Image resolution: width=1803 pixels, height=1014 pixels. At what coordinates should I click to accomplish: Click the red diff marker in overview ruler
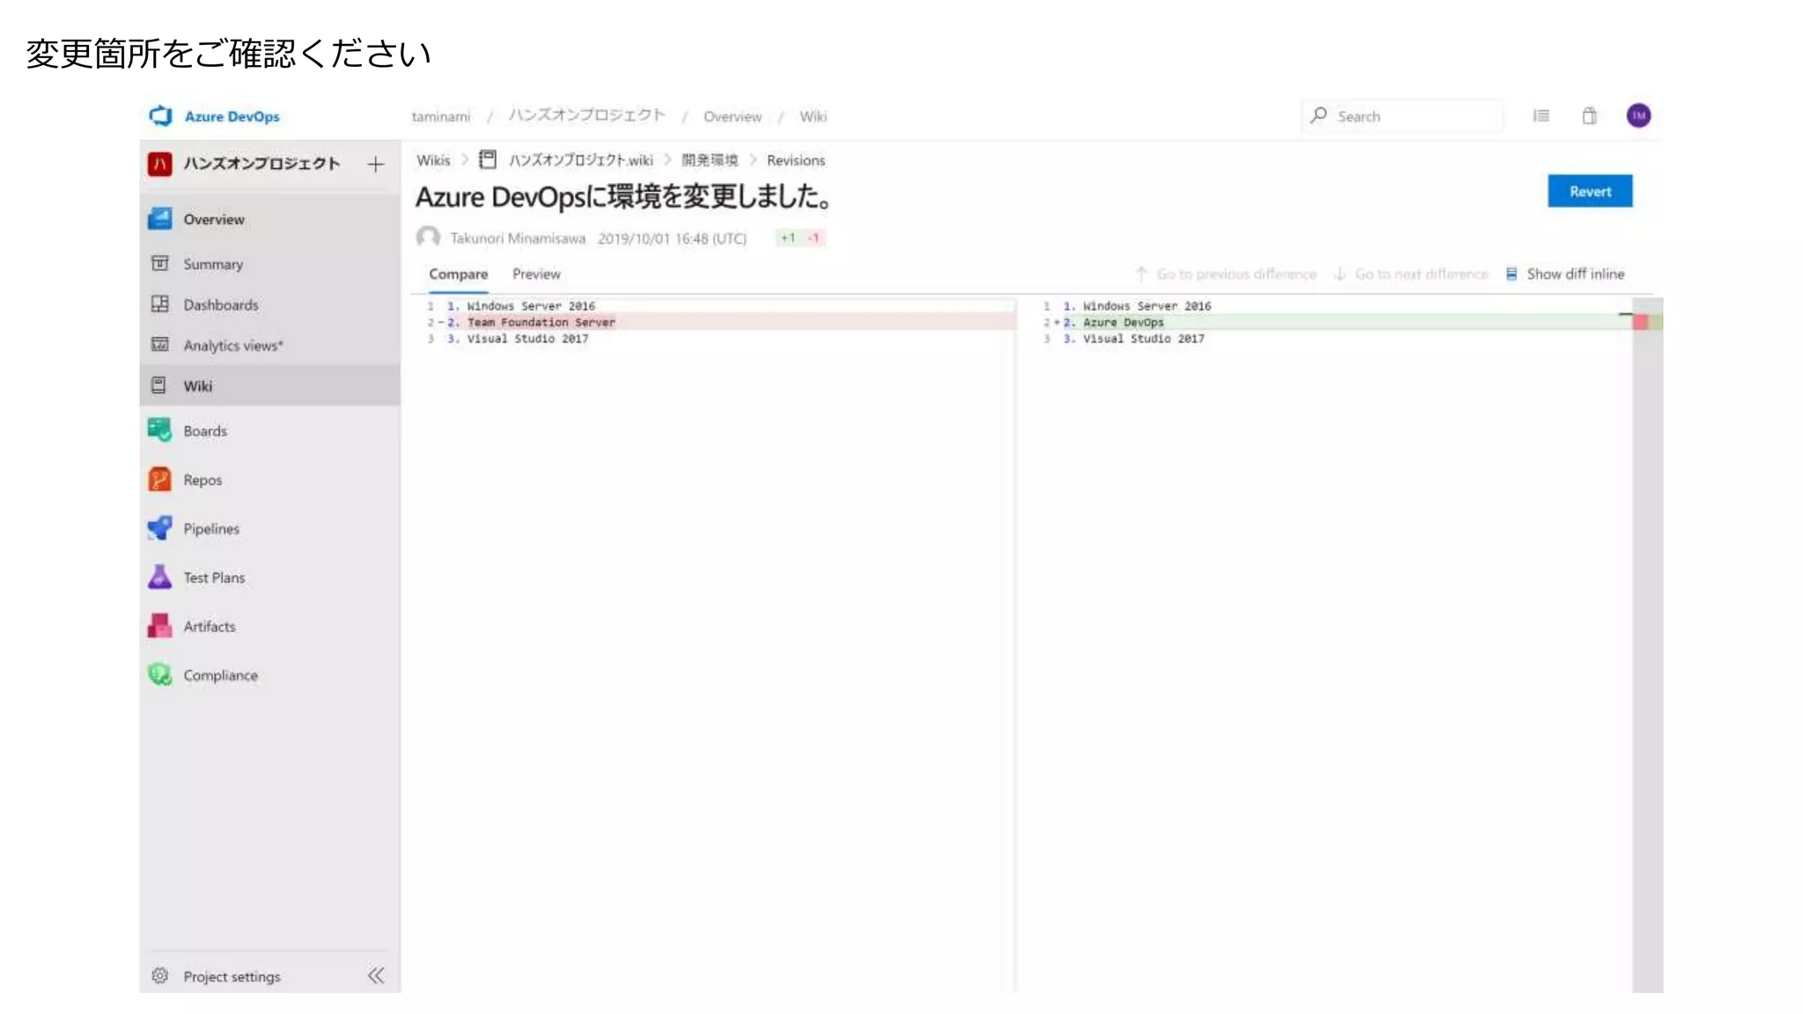click(1640, 322)
